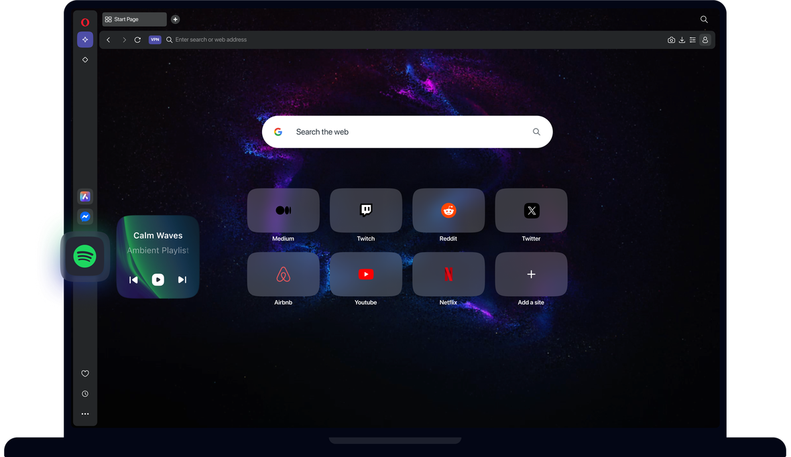The width and height of the screenshot is (791, 457).
Task: Open a new tab with plus button
Action: pos(176,19)
